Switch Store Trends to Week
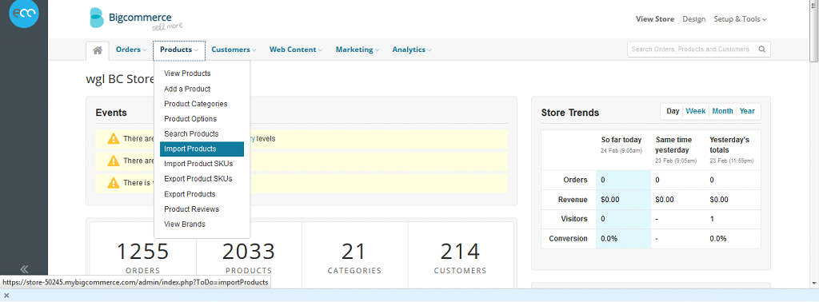819x302 pixels. 696,111
